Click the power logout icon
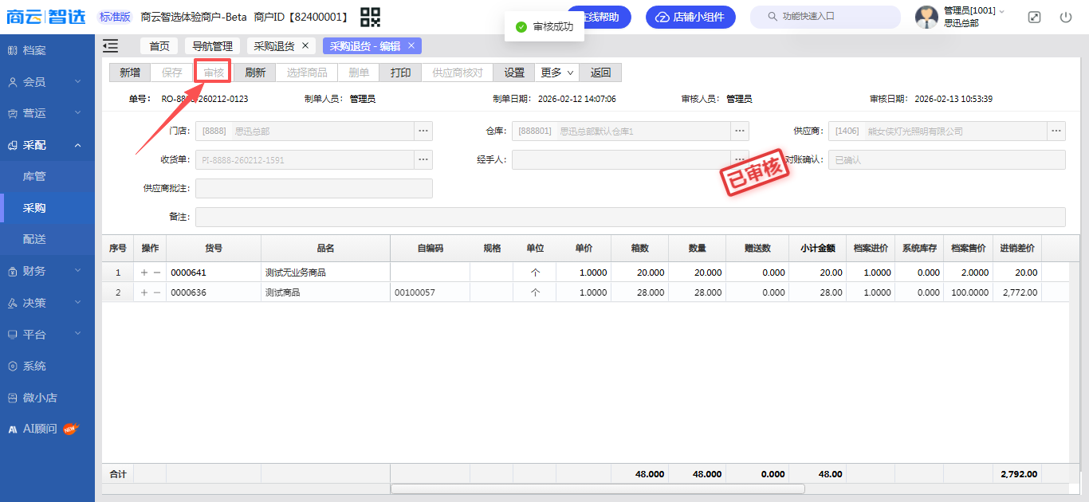1089x502 pixels. [x=1066, y=17]
